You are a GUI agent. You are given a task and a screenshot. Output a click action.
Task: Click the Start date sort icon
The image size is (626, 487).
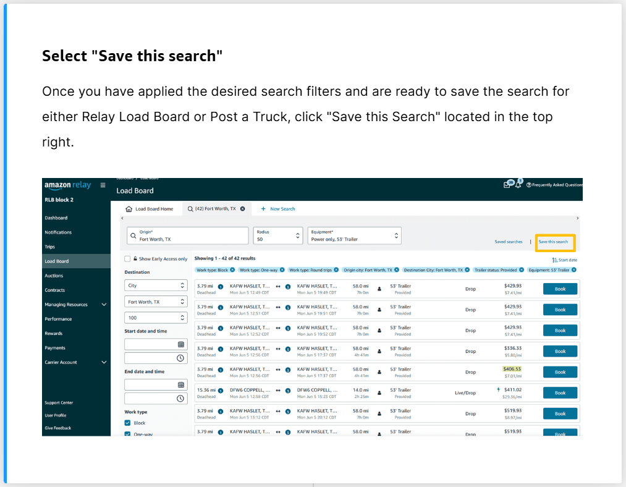pyautogui.click(x=555, y=260)
